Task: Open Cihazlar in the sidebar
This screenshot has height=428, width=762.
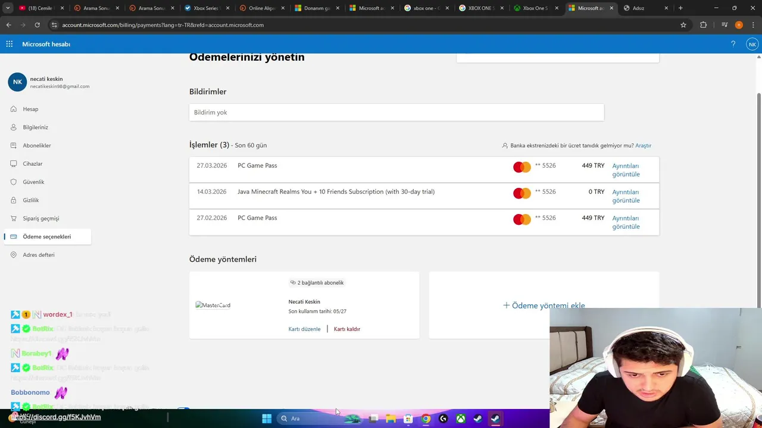Action: [x=33, y=164]
